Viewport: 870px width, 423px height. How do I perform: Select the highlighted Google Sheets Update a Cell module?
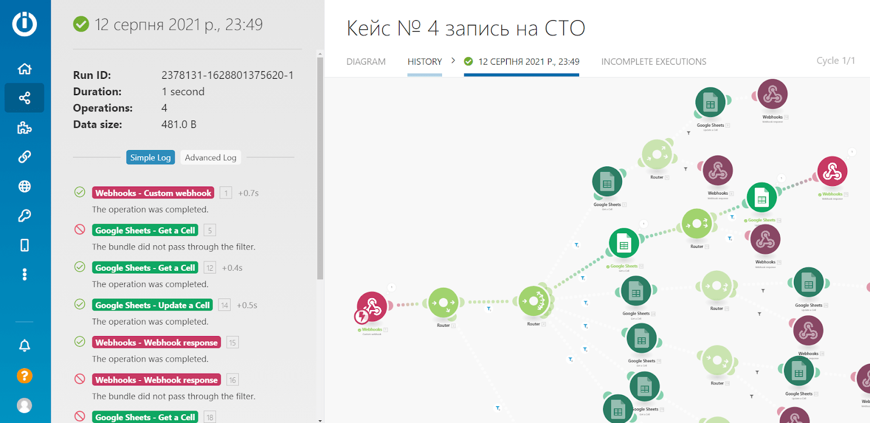(762, 197)
